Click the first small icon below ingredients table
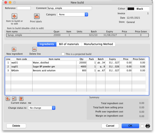The width and height of the screenshot is (155, 133). click(8, 99)
